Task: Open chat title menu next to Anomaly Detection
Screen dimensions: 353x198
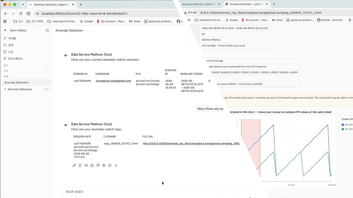Action: pos(87,30)
